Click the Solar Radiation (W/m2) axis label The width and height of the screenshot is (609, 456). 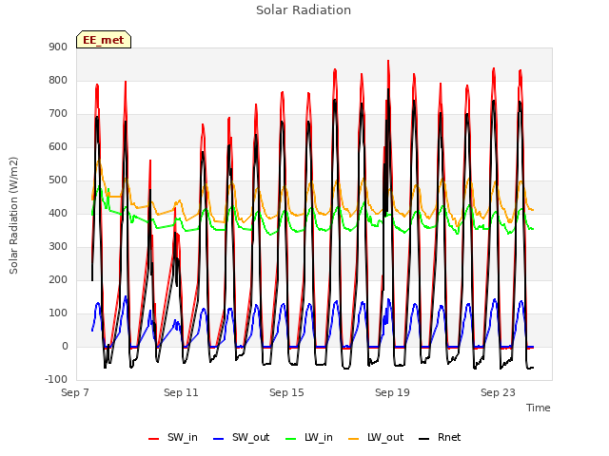13,216
